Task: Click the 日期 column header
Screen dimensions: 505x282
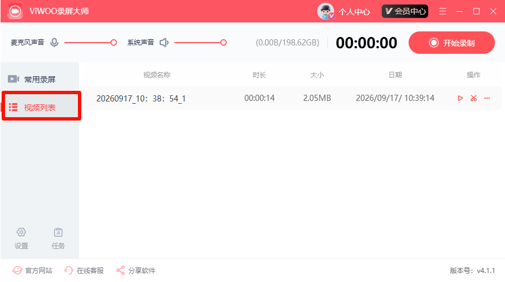Action: pyautogui.click(x=395, y=75)
